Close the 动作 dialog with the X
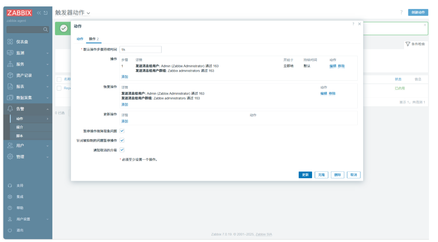This screenshot has height=242, width=438. 359,24
